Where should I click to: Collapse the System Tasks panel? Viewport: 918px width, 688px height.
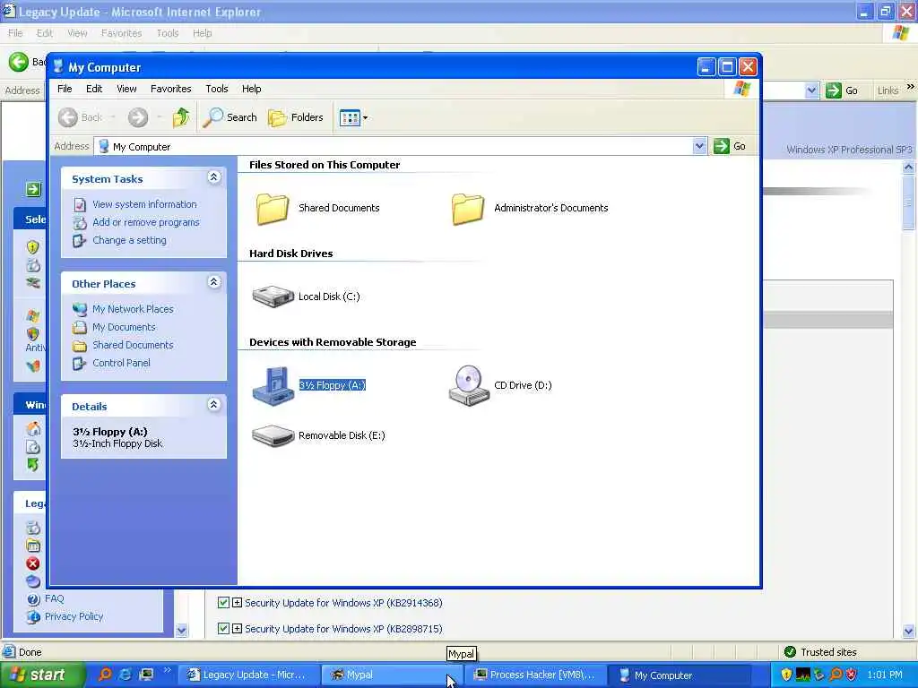coord(213,177)
